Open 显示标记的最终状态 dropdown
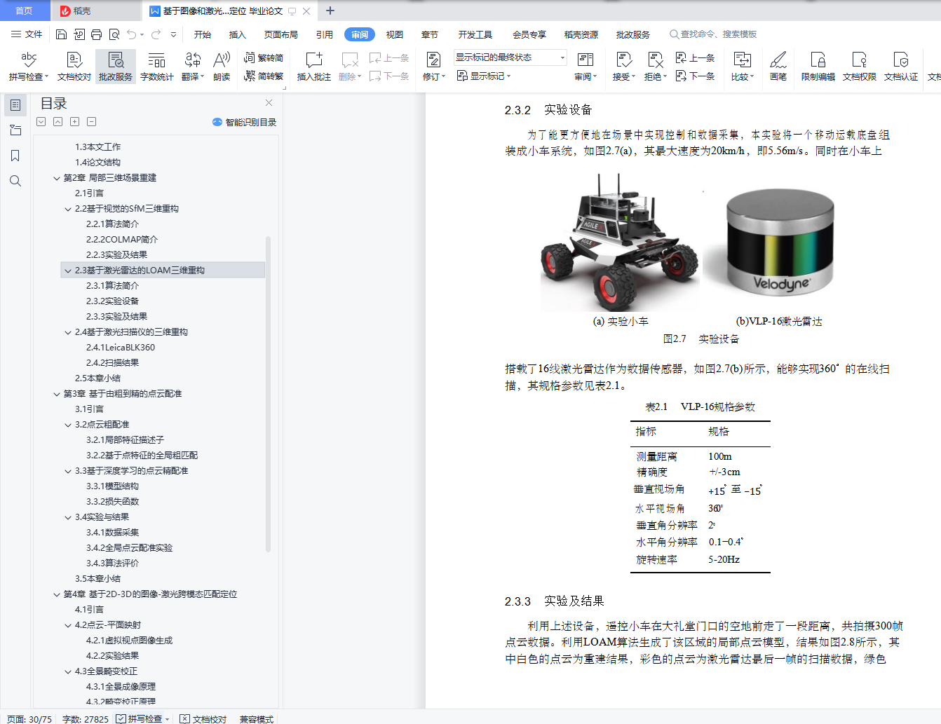941x724 pixels. click(510, 57)
